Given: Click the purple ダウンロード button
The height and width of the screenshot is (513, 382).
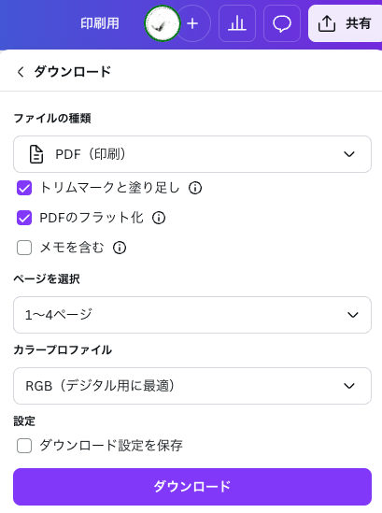Looking at the screenshot, I should pyautogui.click(x=192, y=487).
